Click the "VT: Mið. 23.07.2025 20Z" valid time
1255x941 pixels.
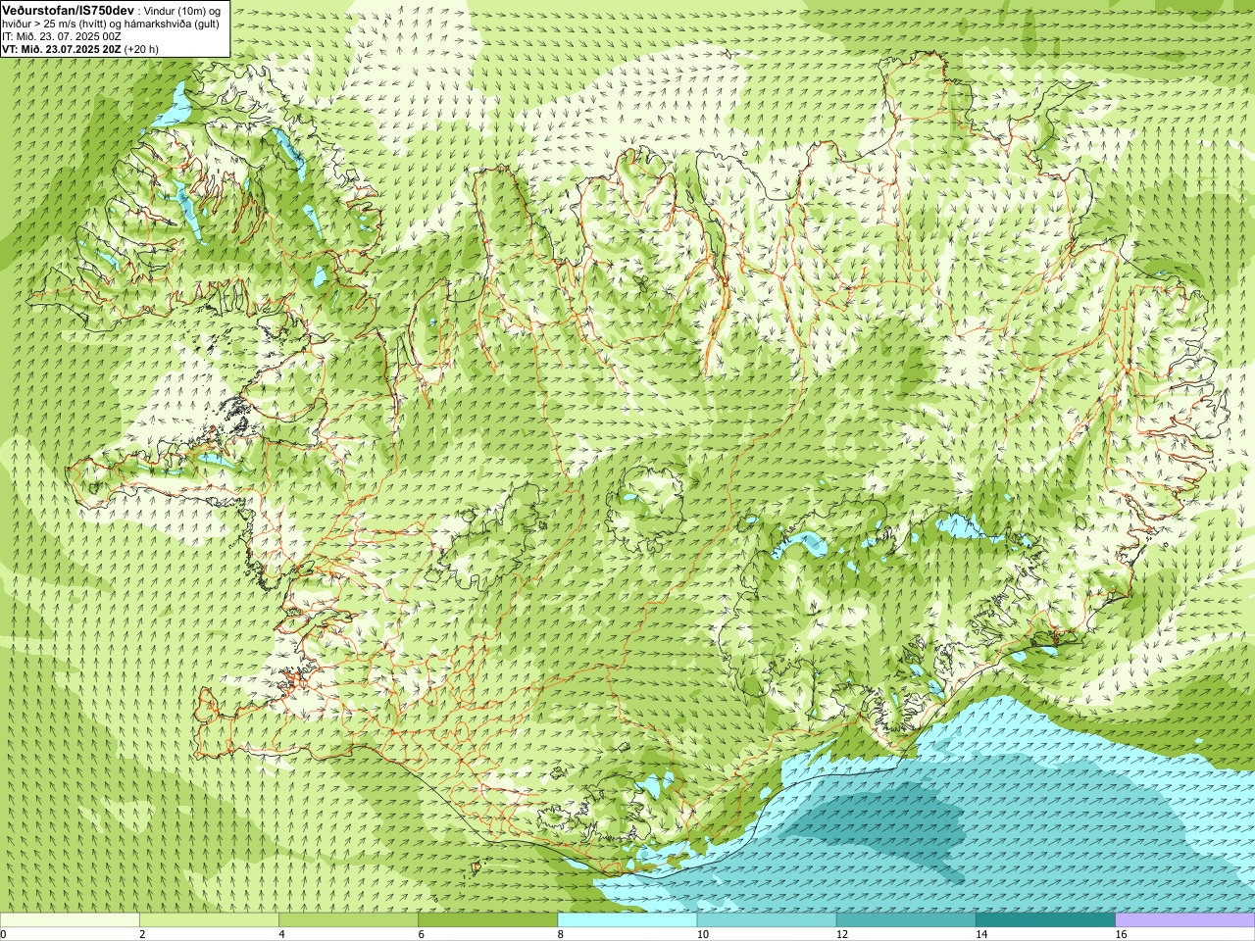61,48
